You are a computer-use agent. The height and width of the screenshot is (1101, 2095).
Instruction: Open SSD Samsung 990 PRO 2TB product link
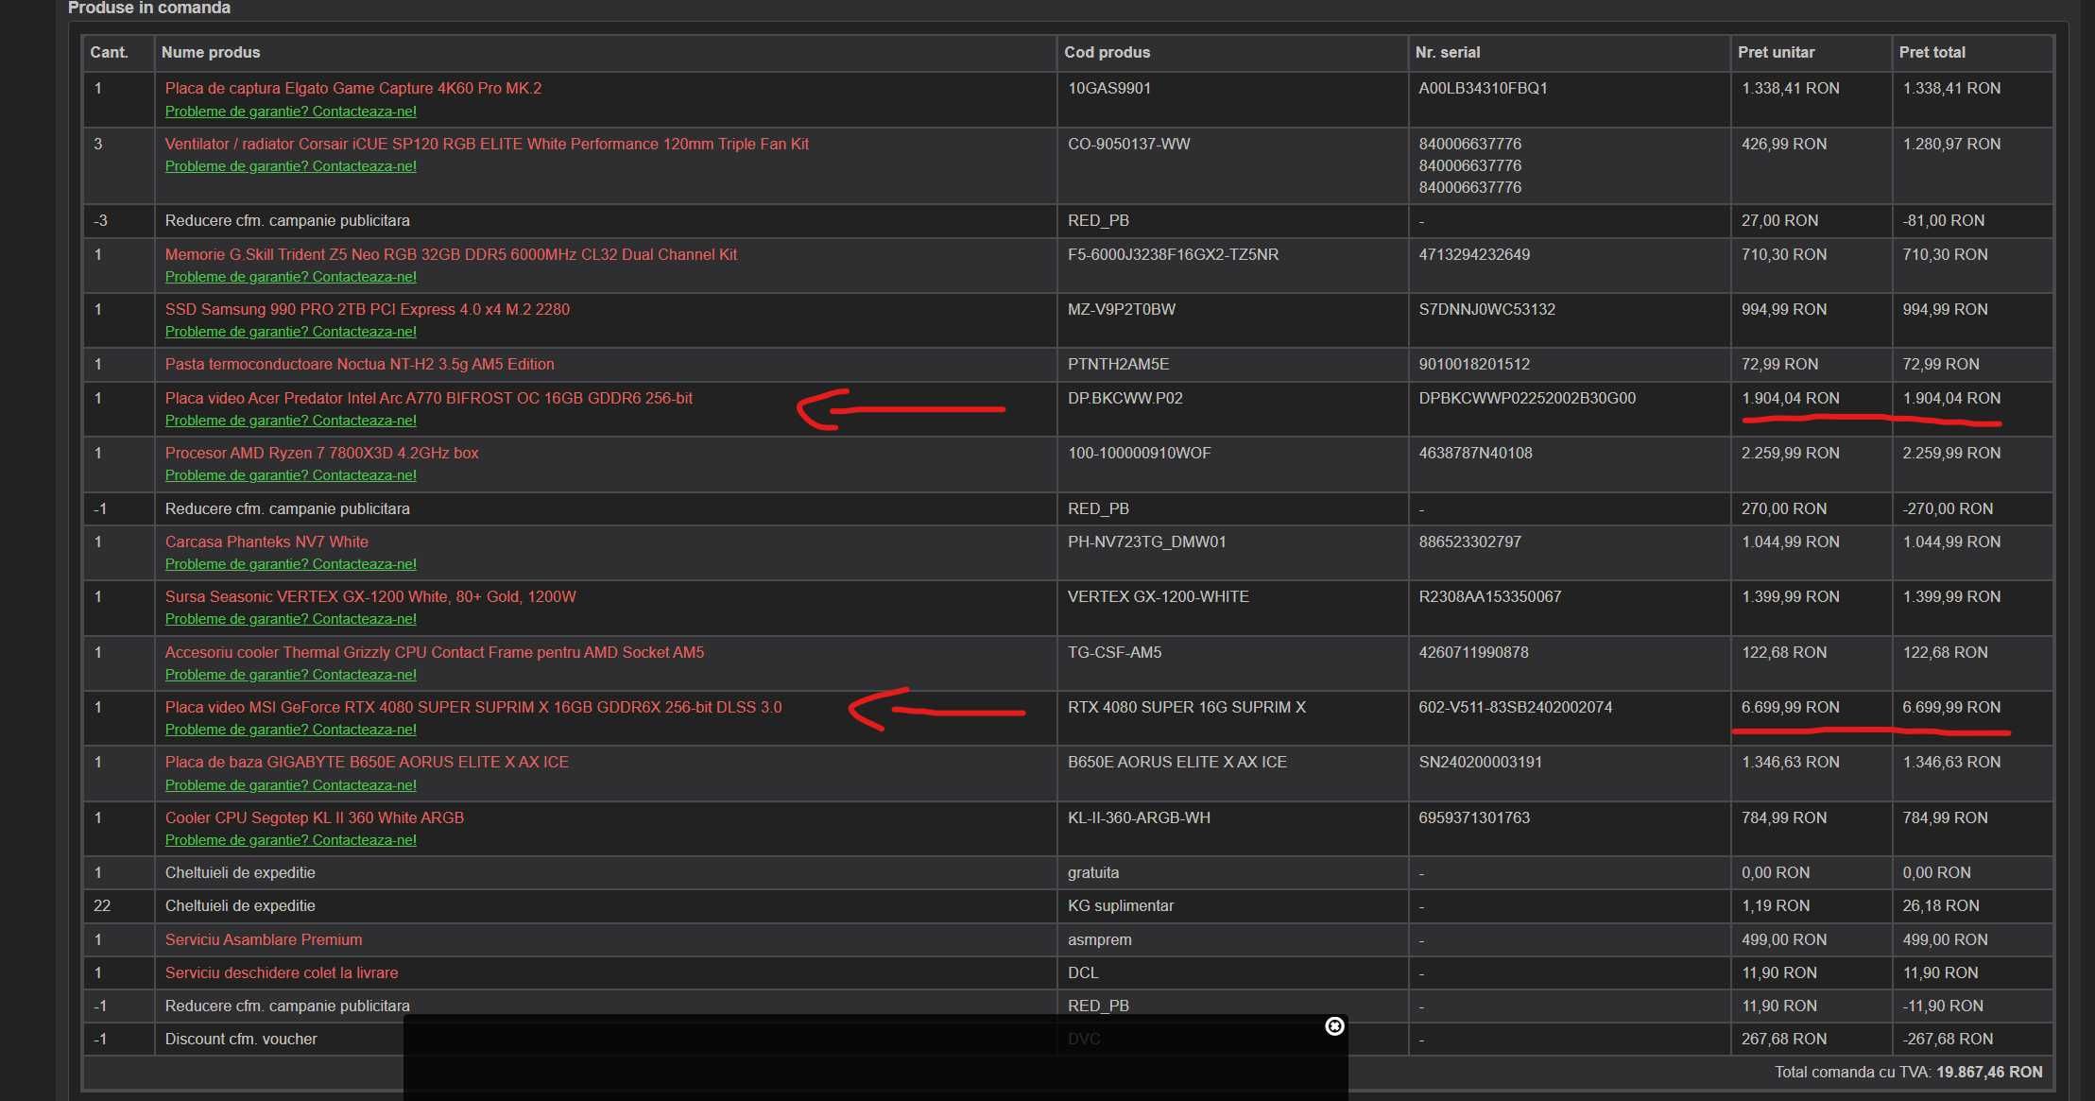[x=368, y=310]
